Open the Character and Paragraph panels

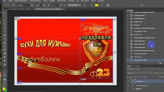point(108,5)
